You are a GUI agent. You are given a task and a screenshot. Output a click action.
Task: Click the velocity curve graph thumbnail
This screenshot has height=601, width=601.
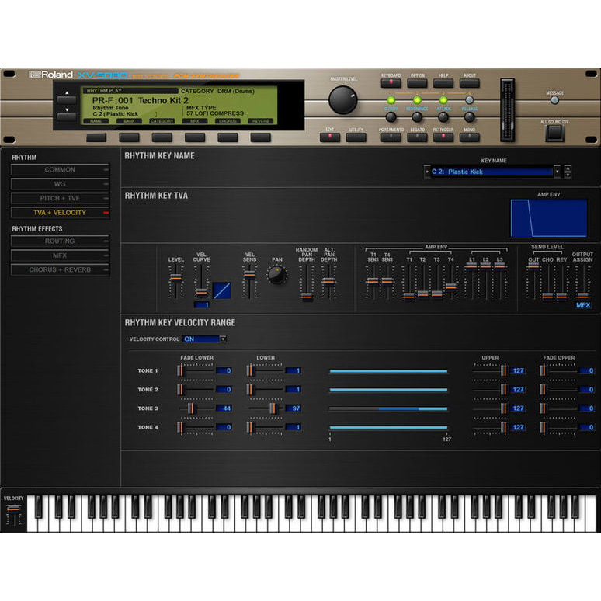click(x=221, y=290)
